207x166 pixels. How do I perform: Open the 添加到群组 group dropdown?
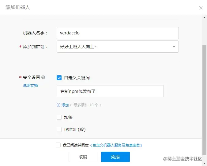coord(118,47)
